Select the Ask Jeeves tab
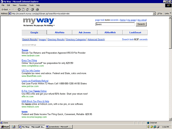Screen dimensions: 172x129 [x=85, y=32]
